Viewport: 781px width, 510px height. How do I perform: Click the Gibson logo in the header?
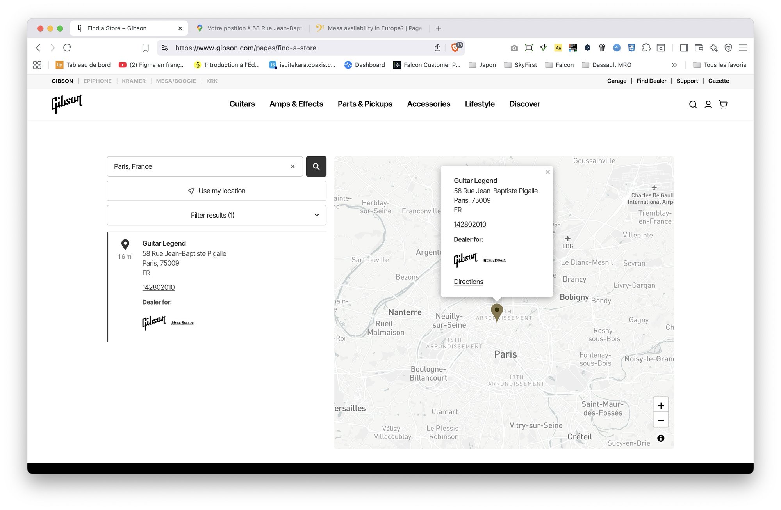pyautogui.click(x=67, y=104)
